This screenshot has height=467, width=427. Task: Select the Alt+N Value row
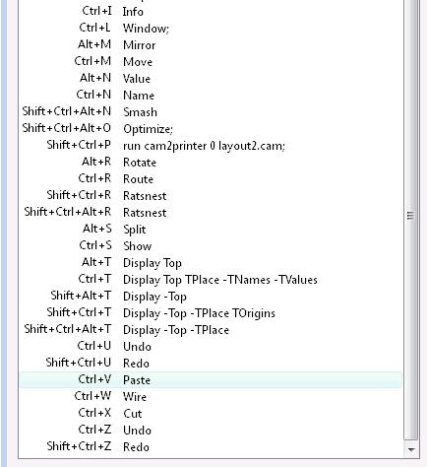tap(211, 79)
